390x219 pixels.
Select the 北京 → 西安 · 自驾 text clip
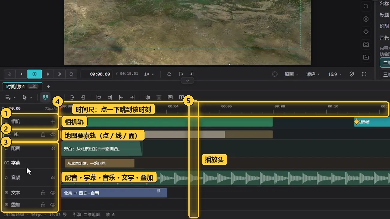pos(114,193)
